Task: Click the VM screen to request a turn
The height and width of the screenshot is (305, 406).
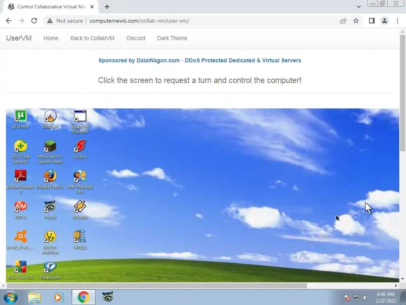Action: pos(203,195)
